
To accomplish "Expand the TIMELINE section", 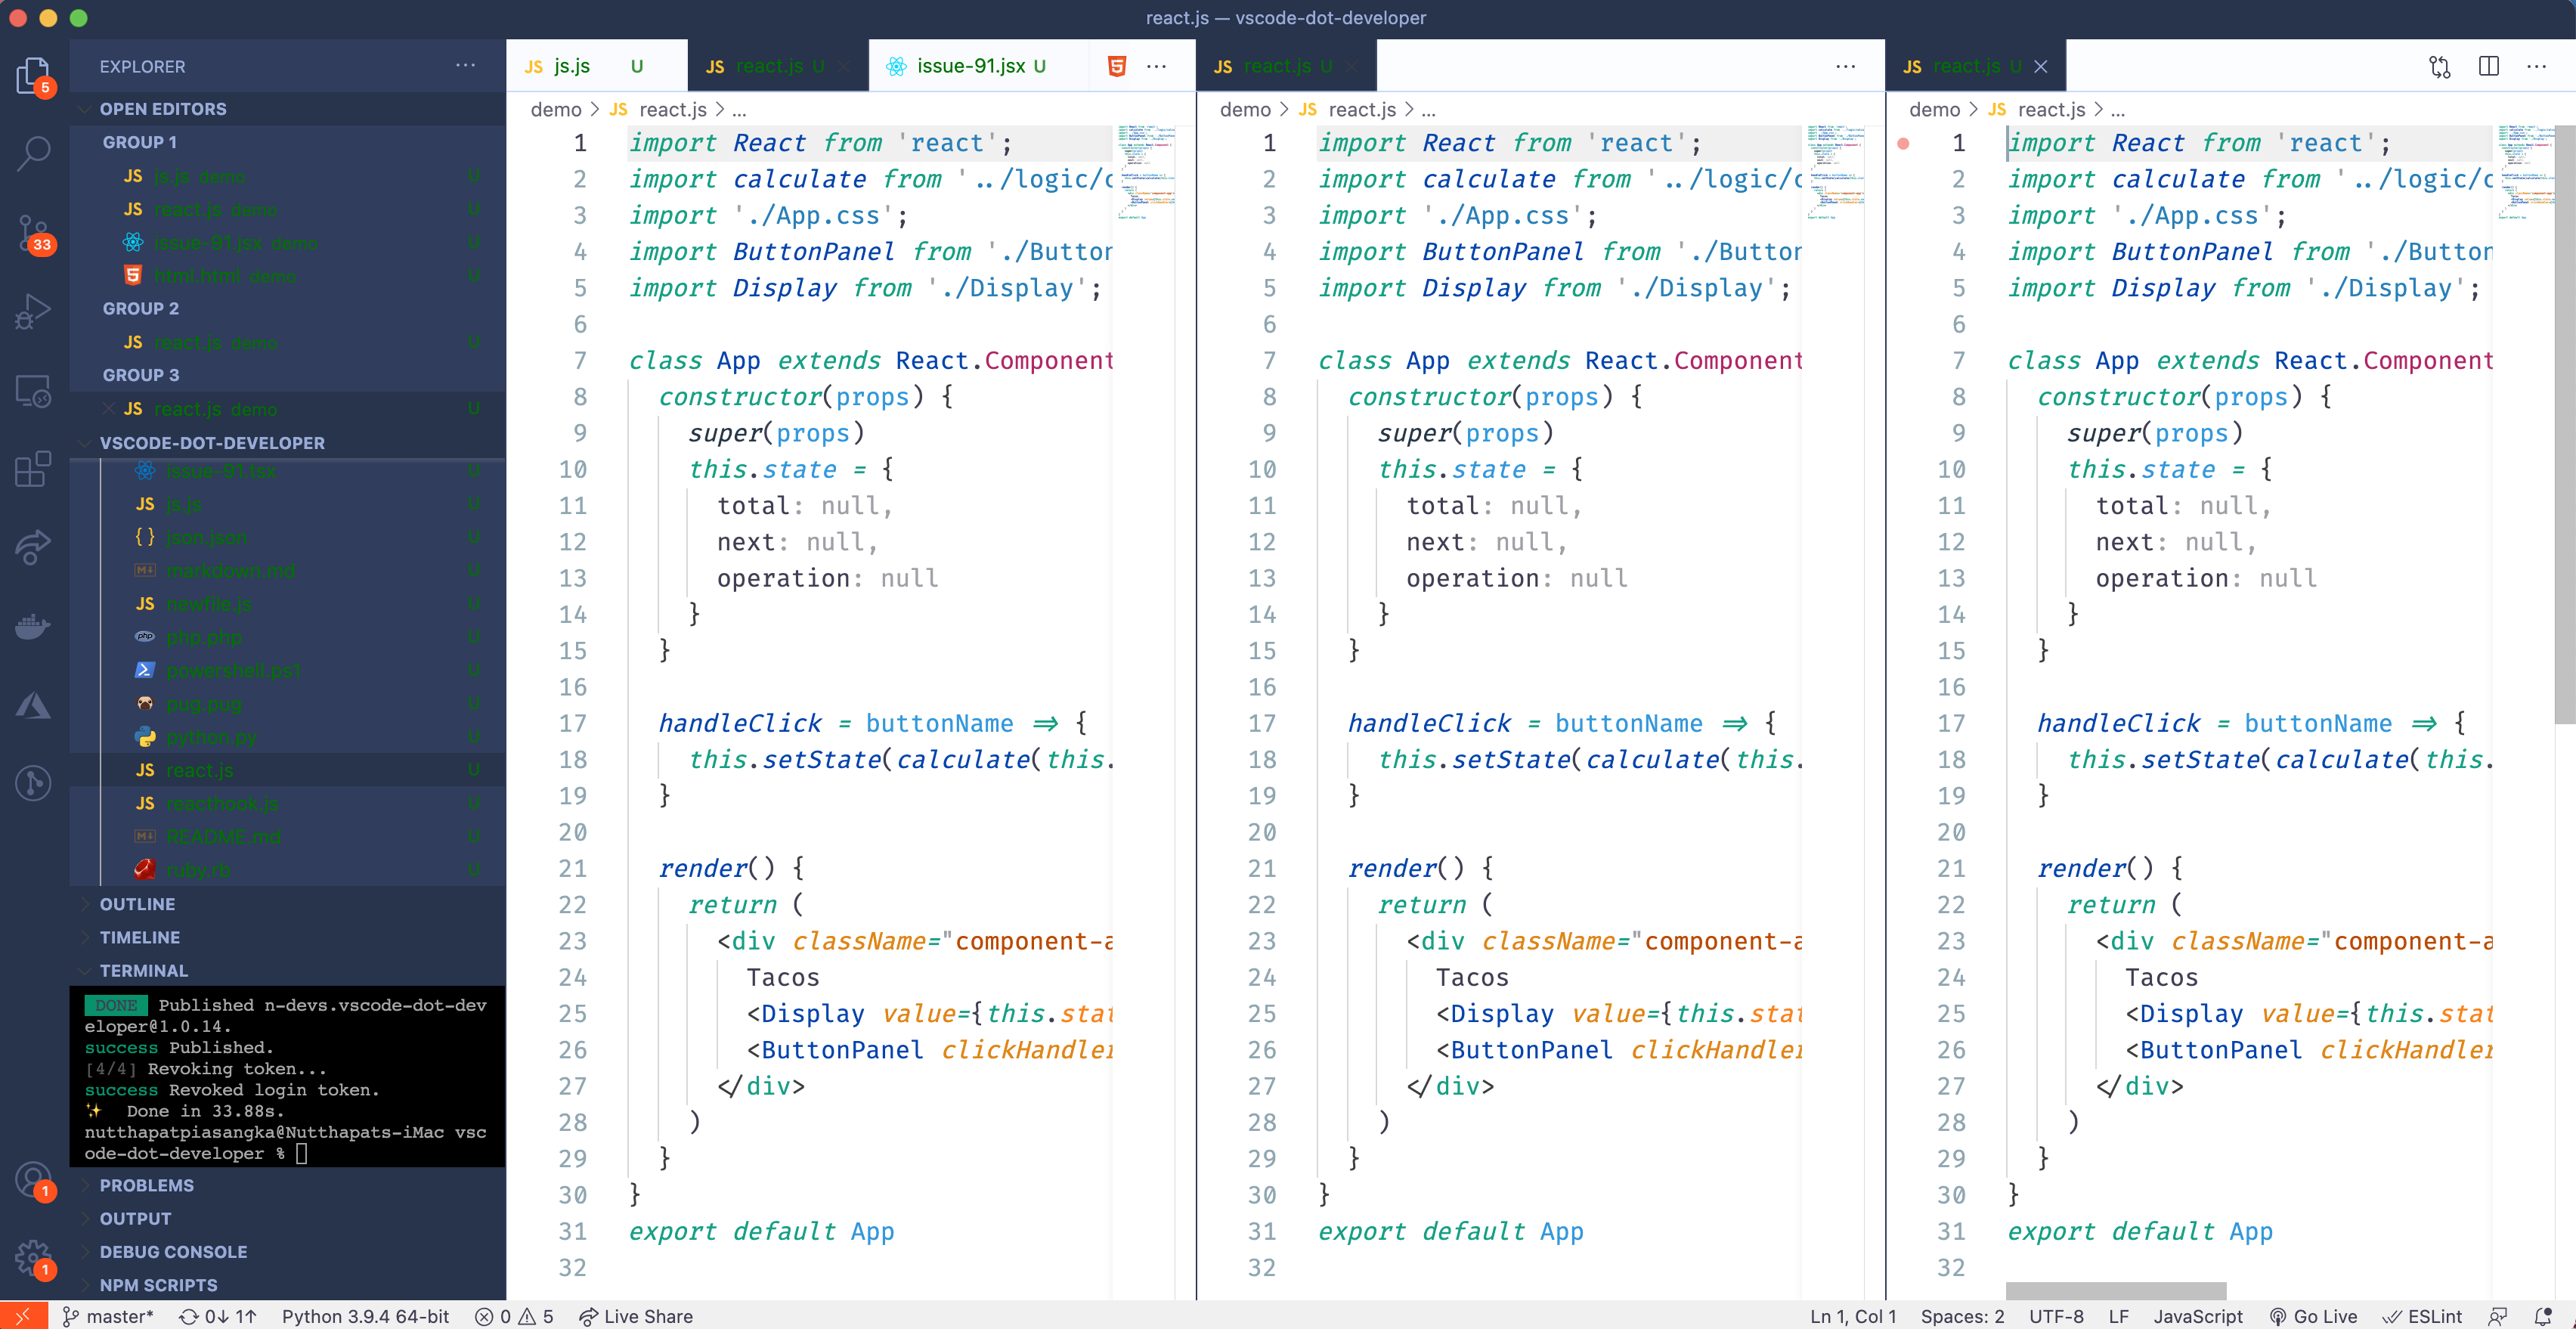I will pos(139,937).
